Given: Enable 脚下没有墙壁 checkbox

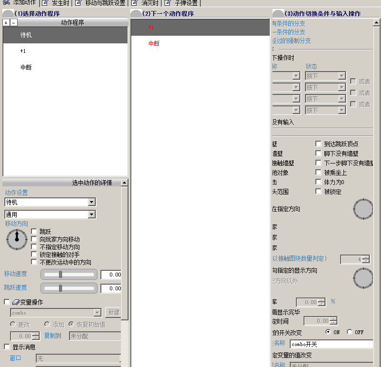Looking at the screenshot, I should point(318,153).
